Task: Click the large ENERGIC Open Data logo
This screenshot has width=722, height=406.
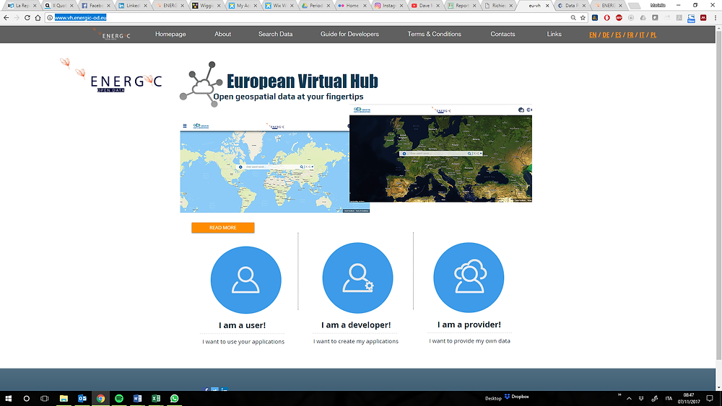Action: [111, 76]
